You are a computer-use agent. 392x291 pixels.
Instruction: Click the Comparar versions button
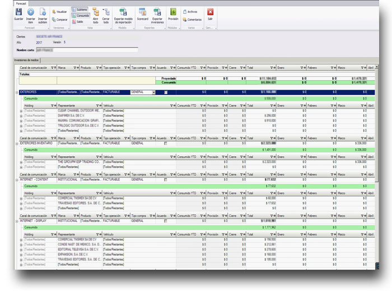[x=59, y=20]
